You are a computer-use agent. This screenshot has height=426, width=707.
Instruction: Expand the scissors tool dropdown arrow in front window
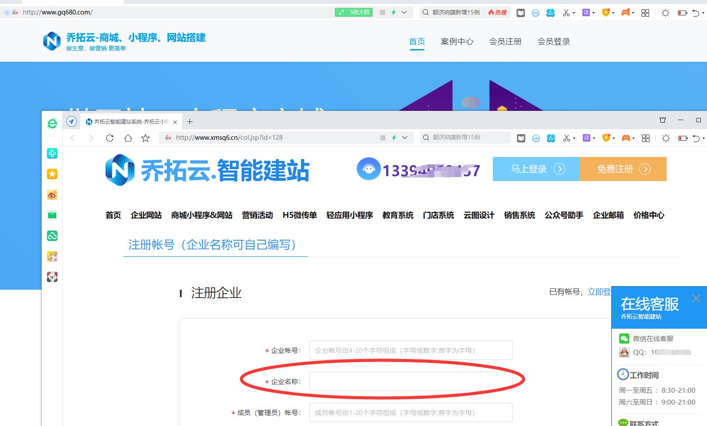pos(574,138)
